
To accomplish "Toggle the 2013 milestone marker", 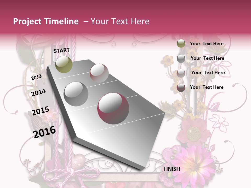I will tap(37, 77).
